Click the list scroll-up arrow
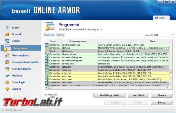176x113 pixels. tap(171, 41)
